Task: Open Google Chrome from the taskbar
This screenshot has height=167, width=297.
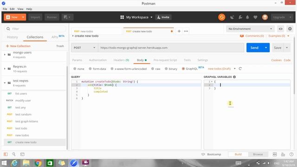Action: [x=38, y=163]
